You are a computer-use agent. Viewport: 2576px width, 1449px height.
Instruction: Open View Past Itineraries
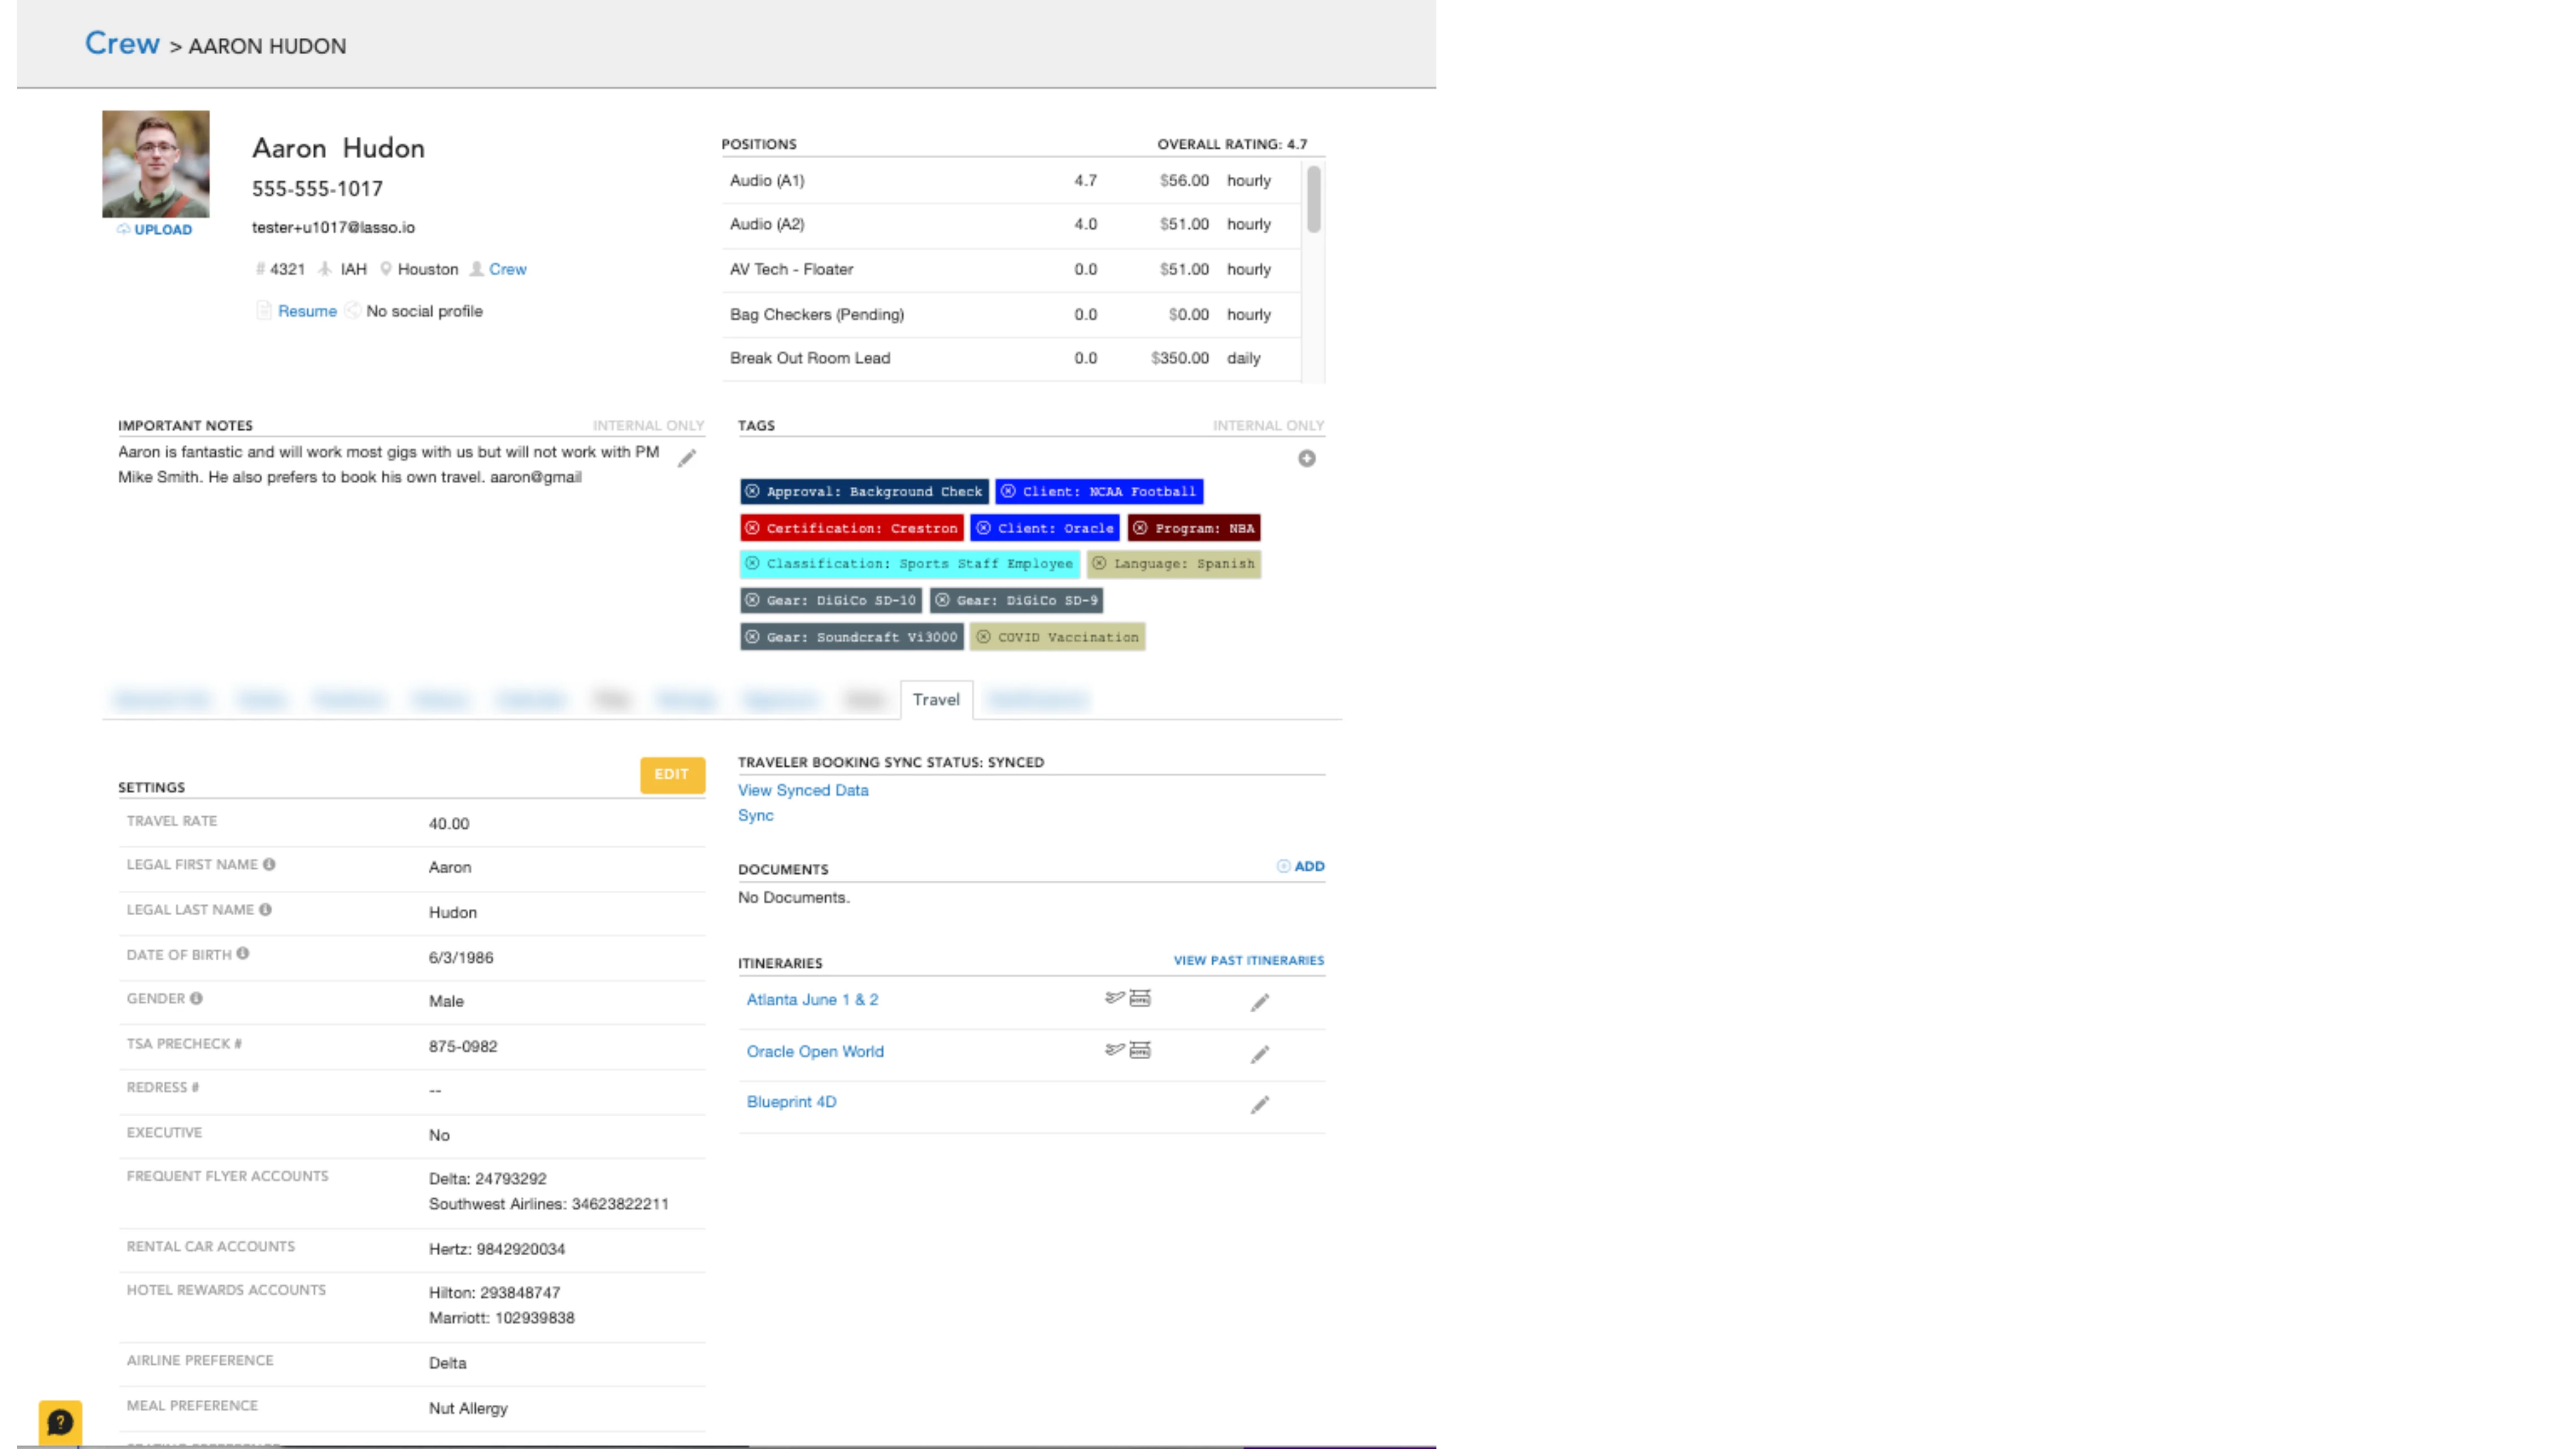click(1249, 960)
